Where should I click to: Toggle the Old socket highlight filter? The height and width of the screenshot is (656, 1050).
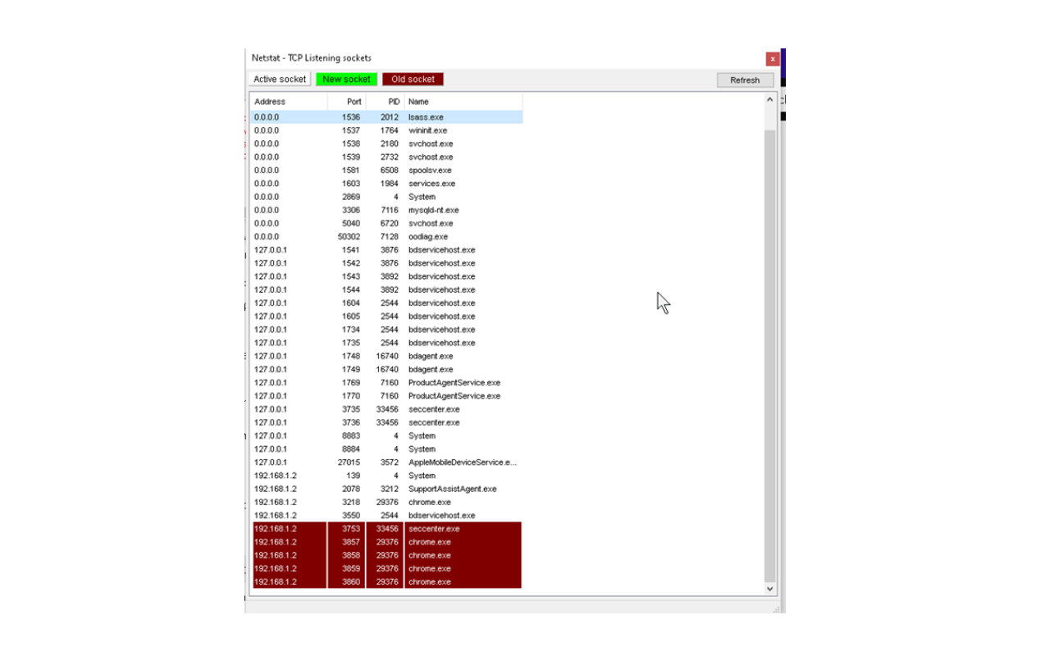click(413, 79)
